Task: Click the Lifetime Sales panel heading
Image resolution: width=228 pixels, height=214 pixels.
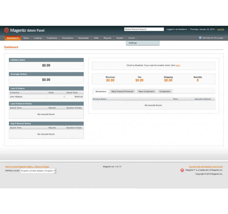Action: tap(46, 60)
